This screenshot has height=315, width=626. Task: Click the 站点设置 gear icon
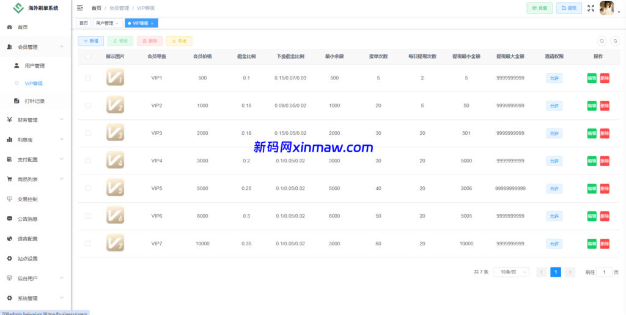coord(10,258)
